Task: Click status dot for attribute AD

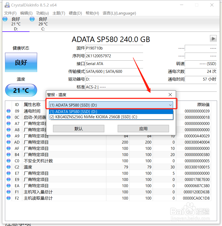Action: point(9,142)
